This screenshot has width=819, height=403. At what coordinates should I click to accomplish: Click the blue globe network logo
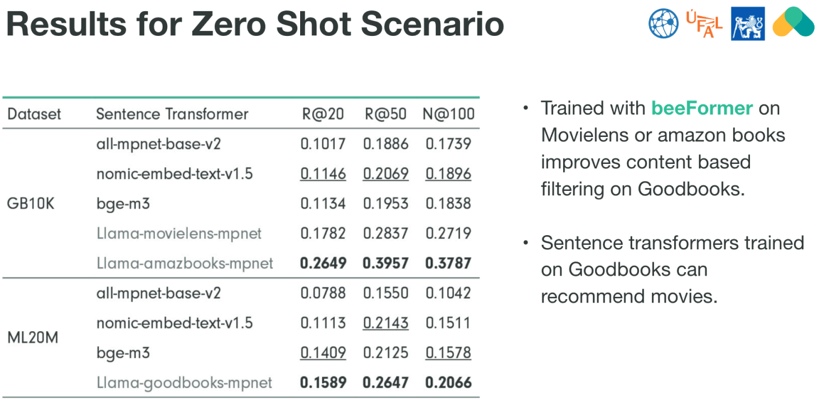664,24
